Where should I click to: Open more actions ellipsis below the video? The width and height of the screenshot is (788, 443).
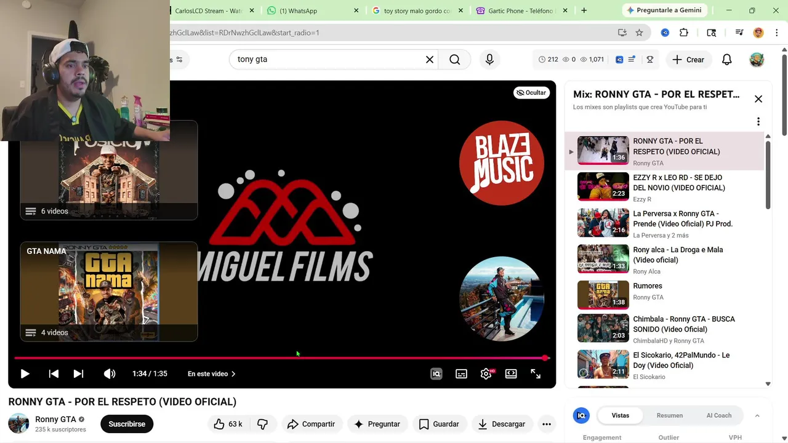546,424
